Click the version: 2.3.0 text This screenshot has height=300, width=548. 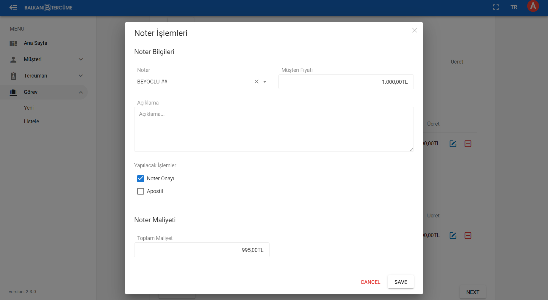[22, 292]
